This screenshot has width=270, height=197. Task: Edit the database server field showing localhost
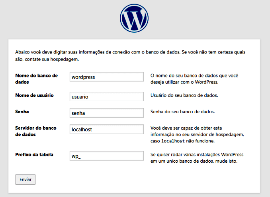[x=107, y=129]
